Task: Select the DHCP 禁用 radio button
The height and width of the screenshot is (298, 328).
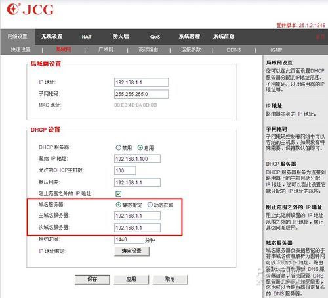Action: [x=118, y=147]
